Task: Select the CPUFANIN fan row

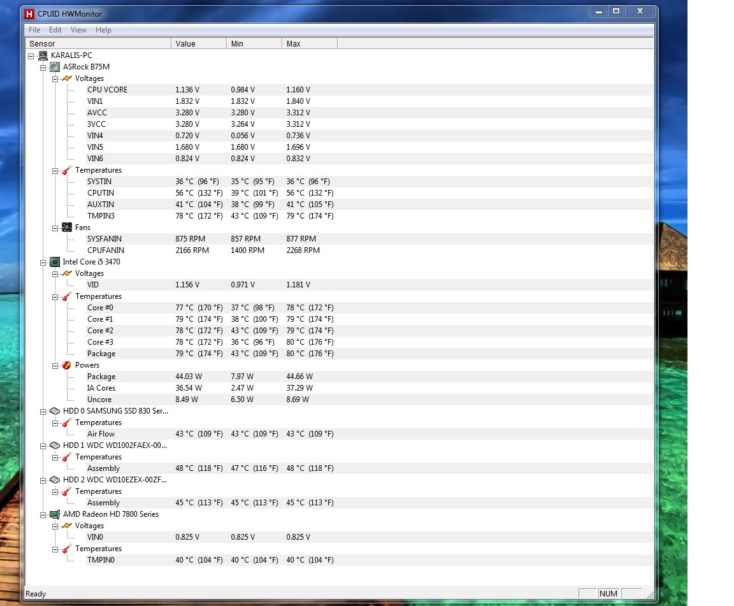Action: 370,250
